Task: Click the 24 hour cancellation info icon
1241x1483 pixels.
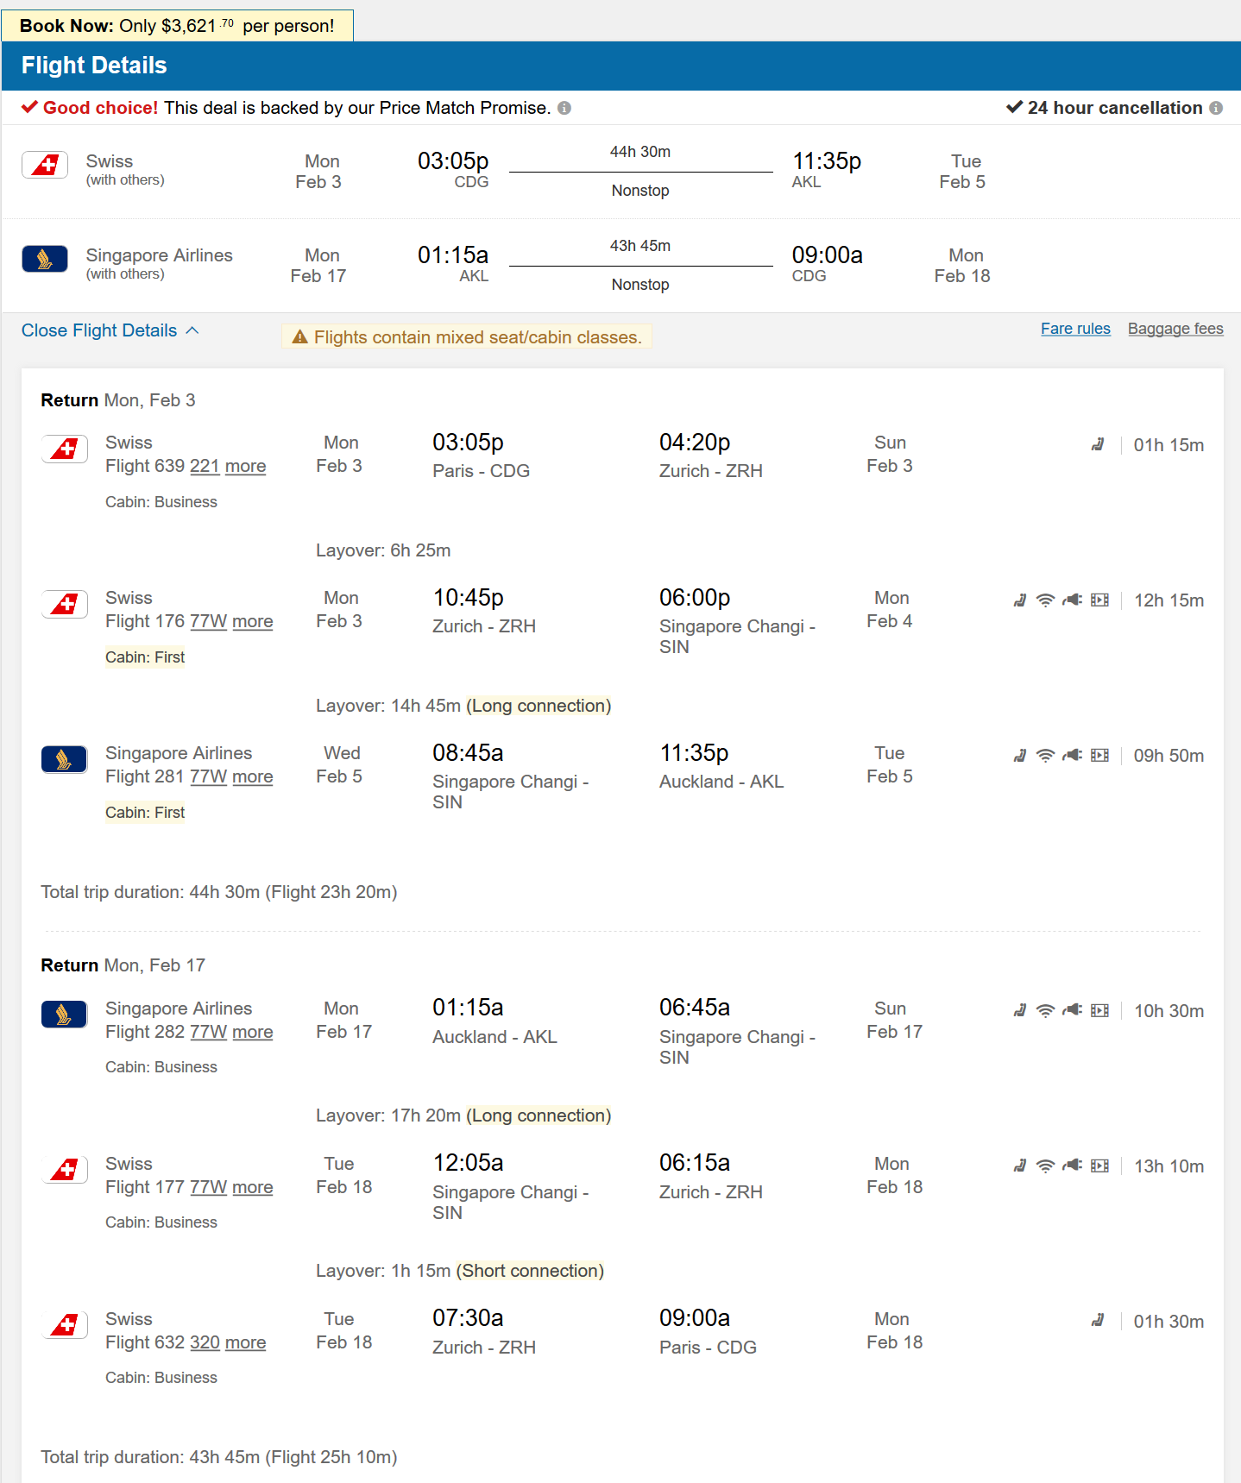Action: tap(1216, 108)
